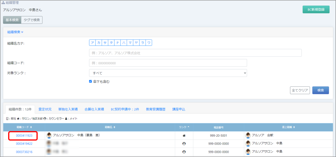
Task: Click the 検索 search button
Action: point(320,90)
